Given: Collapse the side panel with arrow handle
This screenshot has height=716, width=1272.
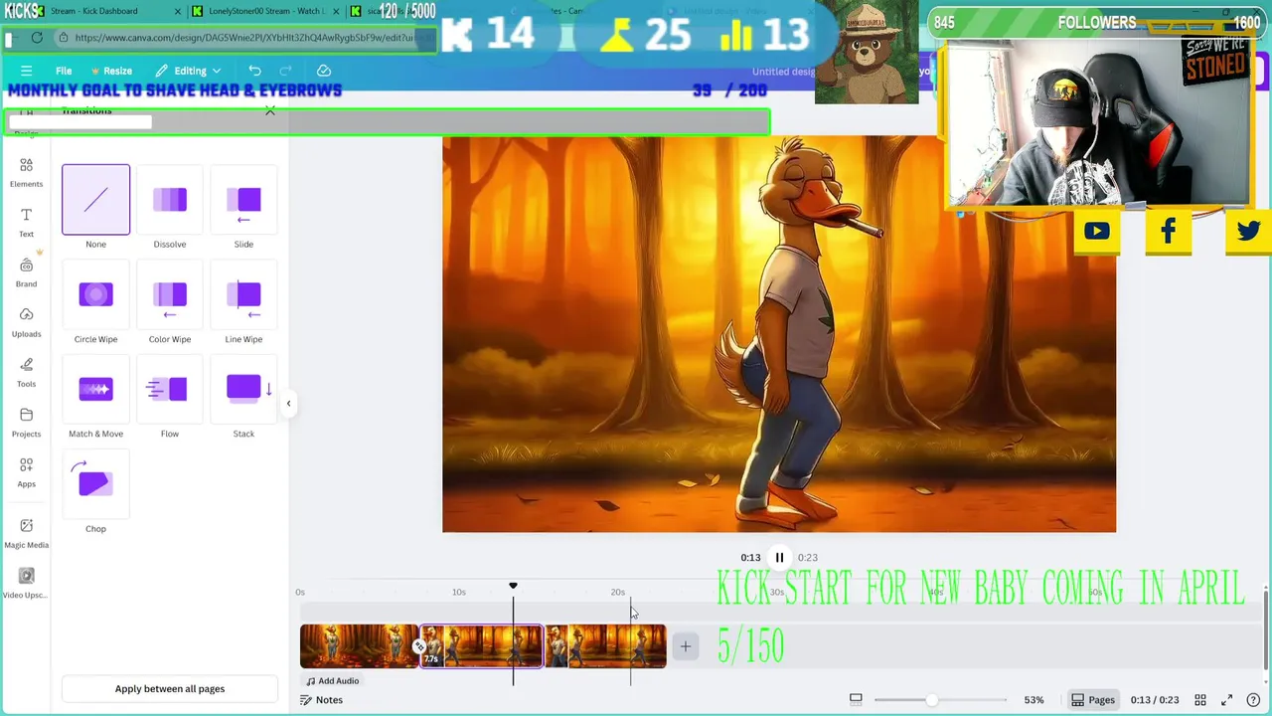Looking at the screenshot, I should pos(288,403).
